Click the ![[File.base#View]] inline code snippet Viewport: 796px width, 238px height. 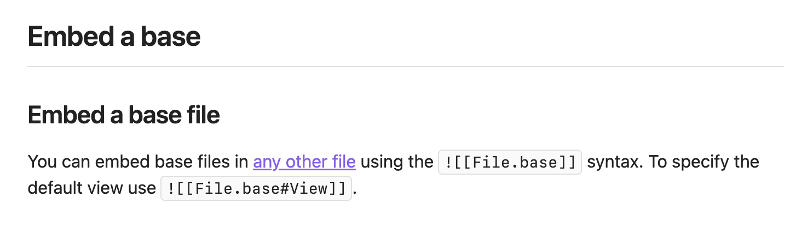(x=256, y=188)
